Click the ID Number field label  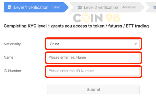pyautogui.click(x=12, y=71)
